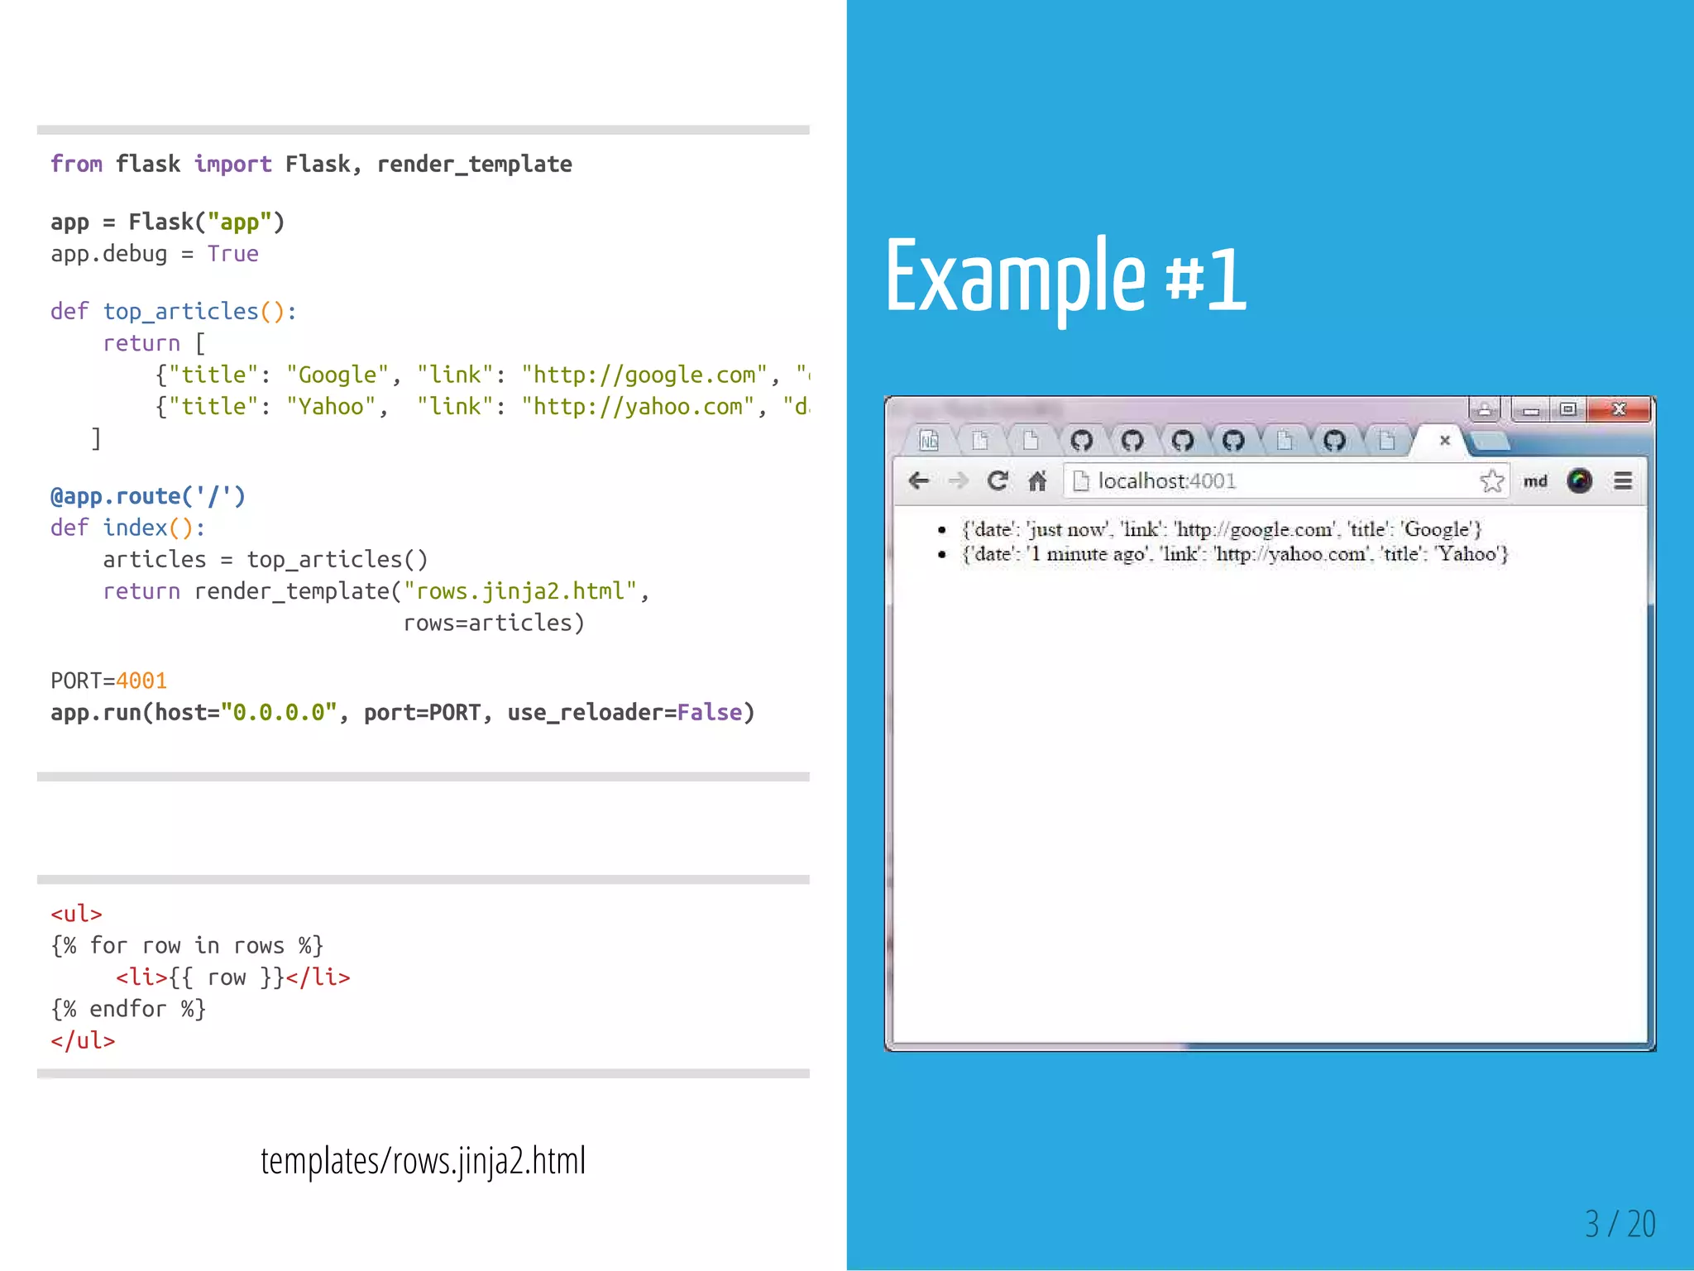Click the page icon in the address bar

pos(1080,480)
